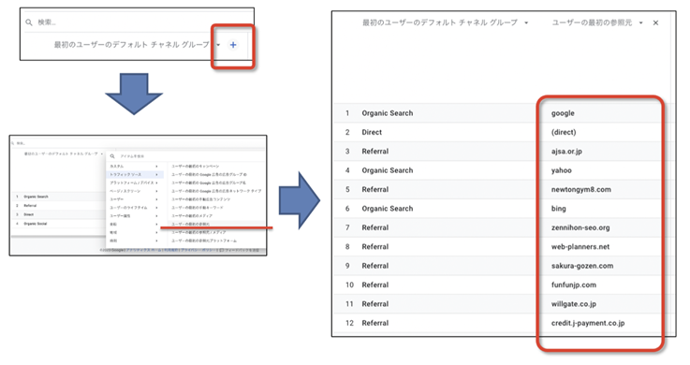690x365 pixels.
Task: Select row 5 newtongym8.com
Action: tap(502, 190)
